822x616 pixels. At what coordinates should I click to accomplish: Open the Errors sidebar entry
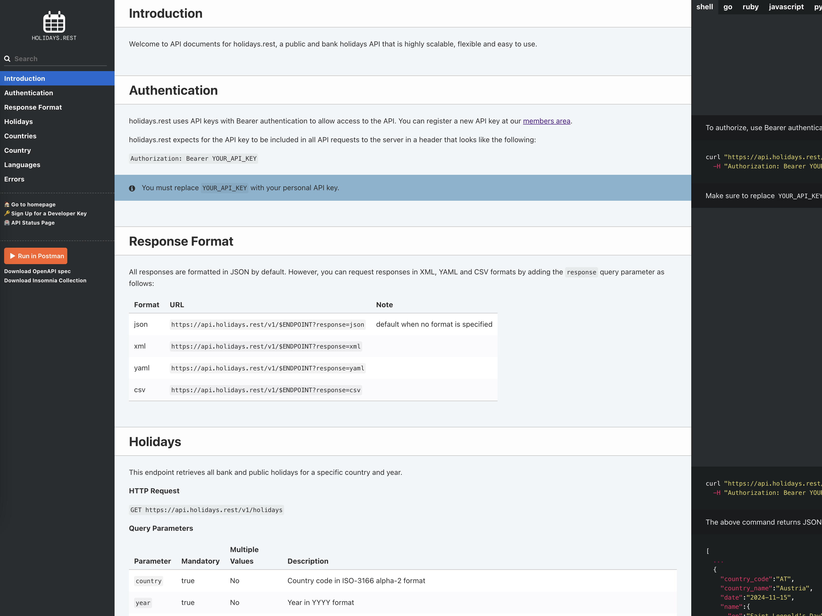pos(57,179)
